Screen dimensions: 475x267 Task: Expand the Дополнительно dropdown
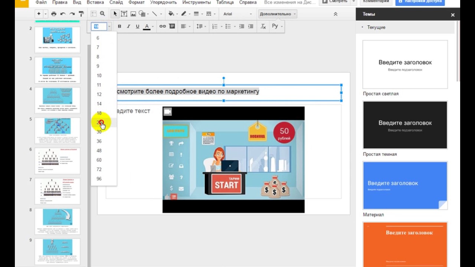tap(277, 14)
